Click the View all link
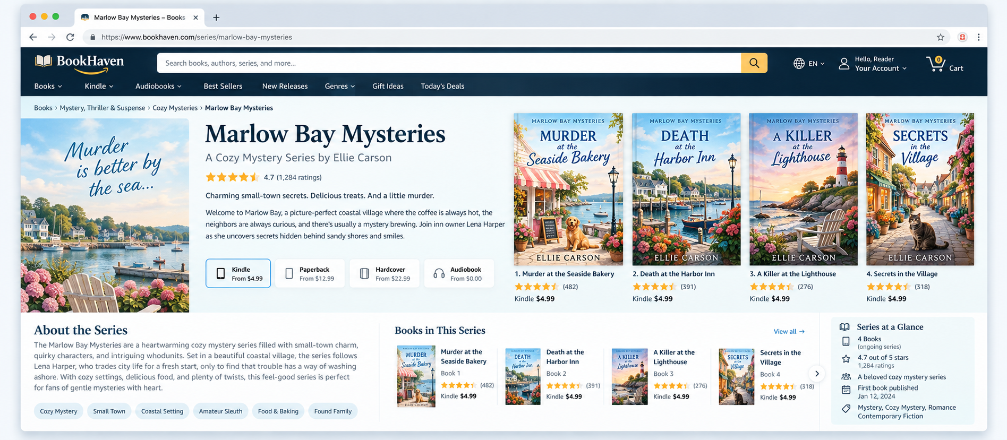 (x=789, y=332)
